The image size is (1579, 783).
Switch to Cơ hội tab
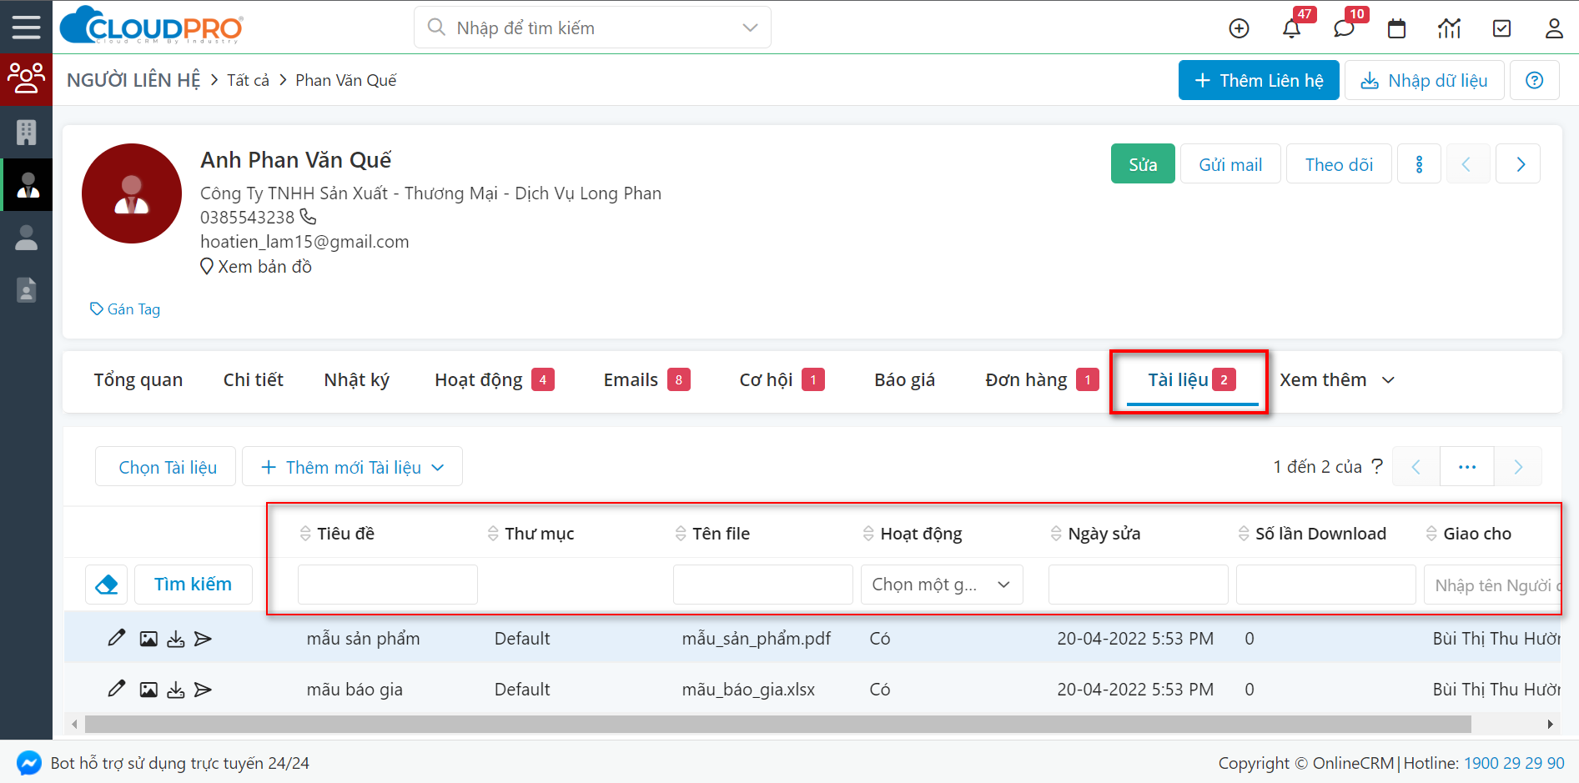click(782, 380)
